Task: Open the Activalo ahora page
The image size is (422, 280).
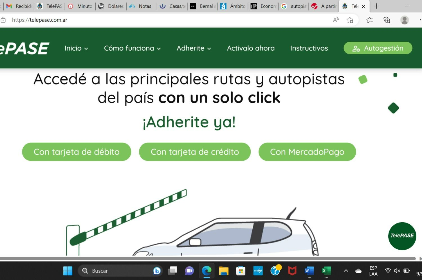Action: point(251,48)
